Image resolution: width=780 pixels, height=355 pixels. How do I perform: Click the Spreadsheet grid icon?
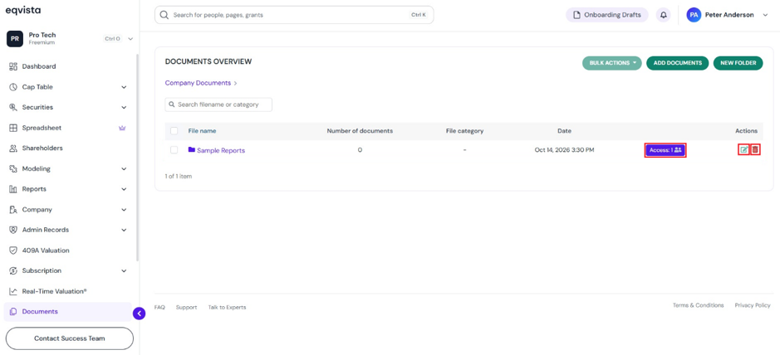coord(13,128)
